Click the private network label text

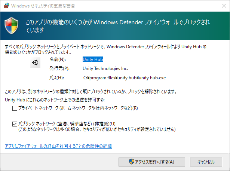[x=78, y=109]
